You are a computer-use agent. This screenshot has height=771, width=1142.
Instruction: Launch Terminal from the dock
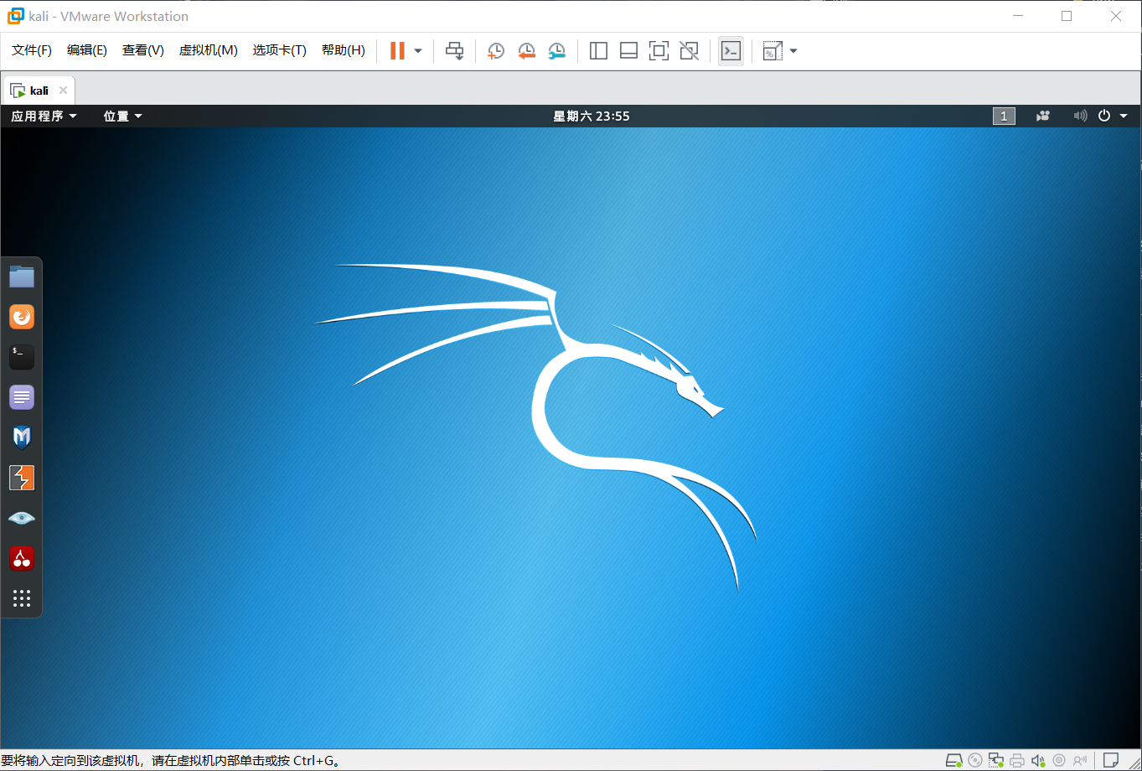tap(22, 357)
